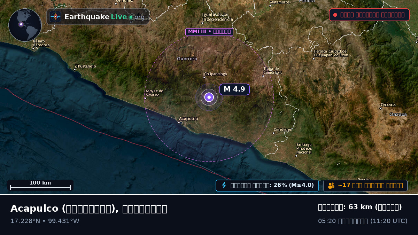418x235 pixels.
Task: Click the orange people population icon
Action: point(331,186)
